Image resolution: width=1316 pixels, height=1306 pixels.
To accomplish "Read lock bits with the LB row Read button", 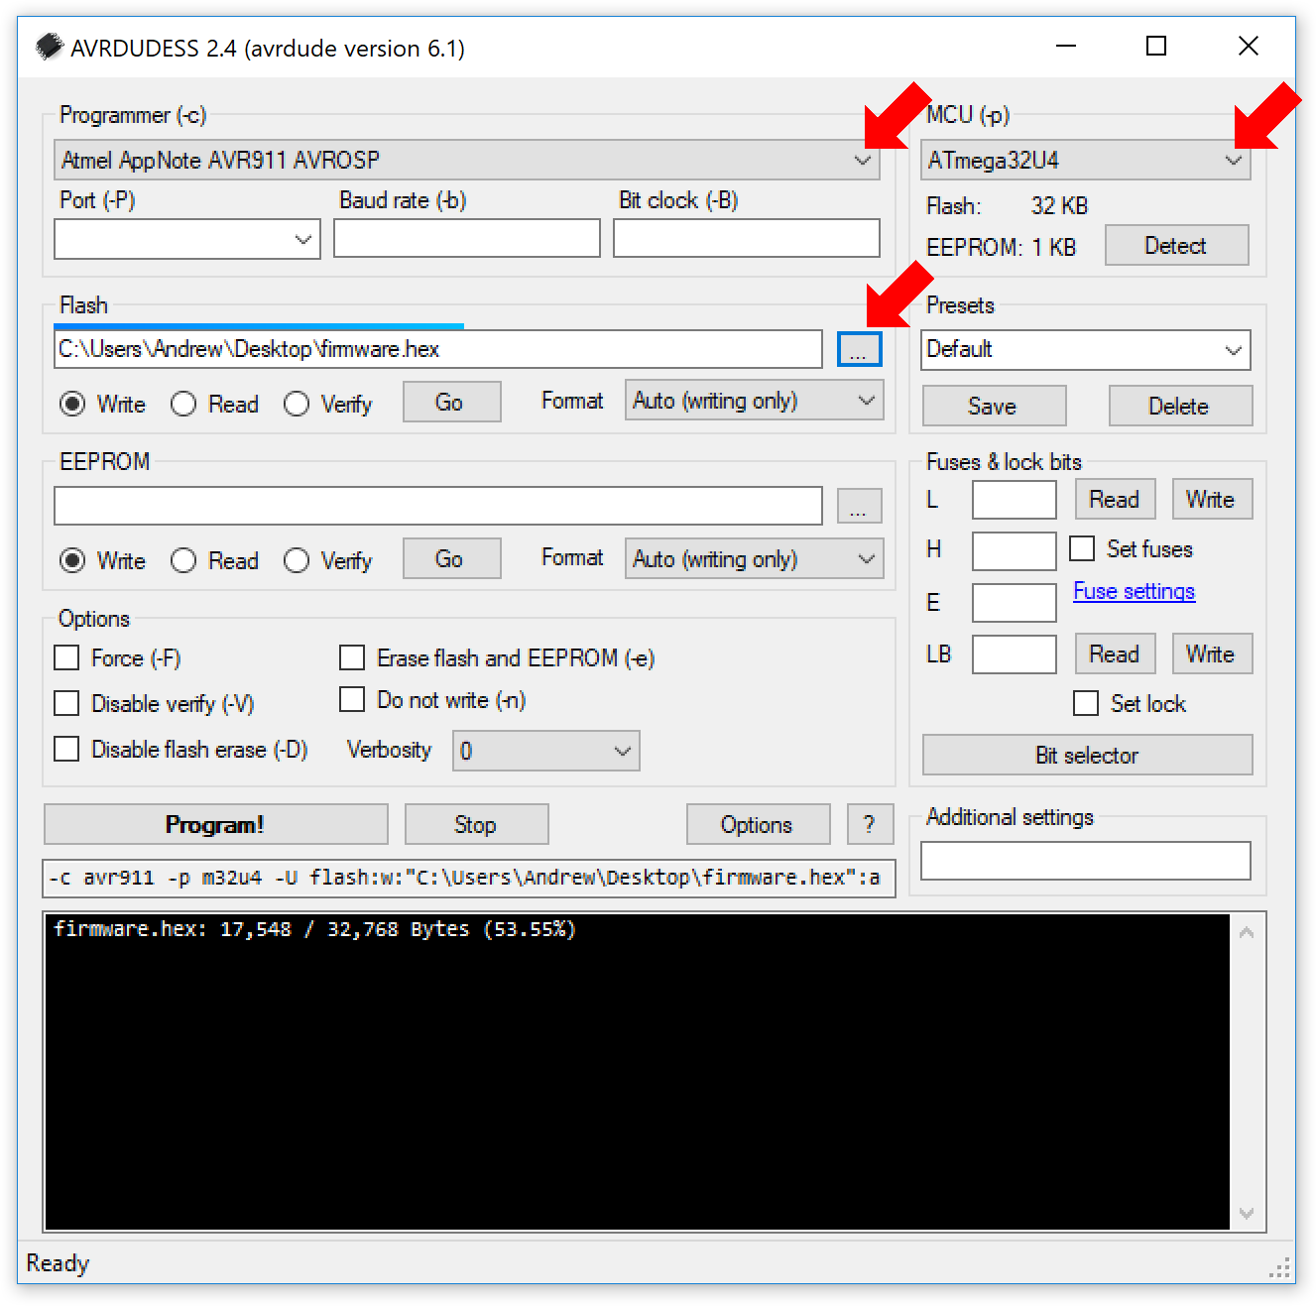I will click(1115, 653).
